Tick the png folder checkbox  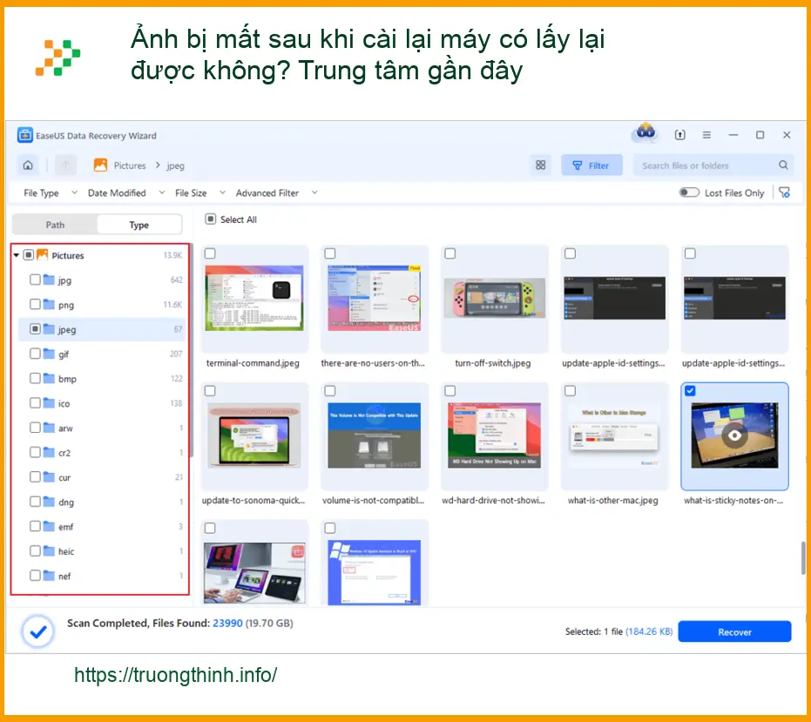pos(35,304)
